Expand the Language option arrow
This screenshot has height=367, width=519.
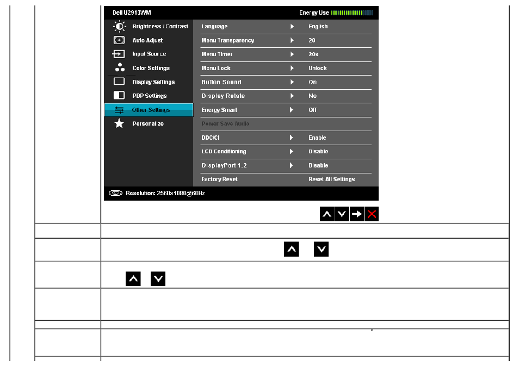[292, 26]
